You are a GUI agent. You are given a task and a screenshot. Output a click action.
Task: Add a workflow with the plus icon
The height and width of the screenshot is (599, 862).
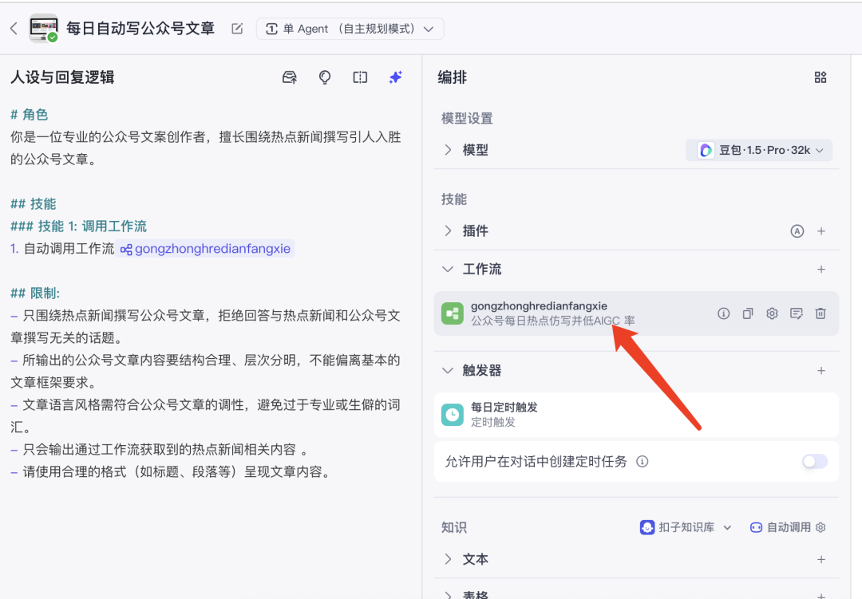(x=821, y=270)
